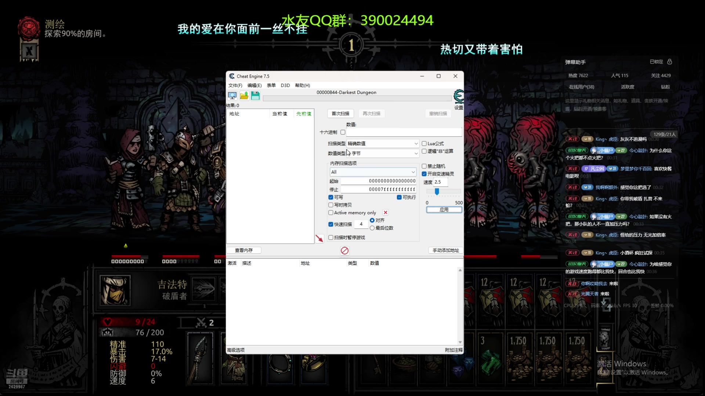Sort by the 地址 column header in results
The width and height of the screenshot is (705, 396).
click(248, 114)
